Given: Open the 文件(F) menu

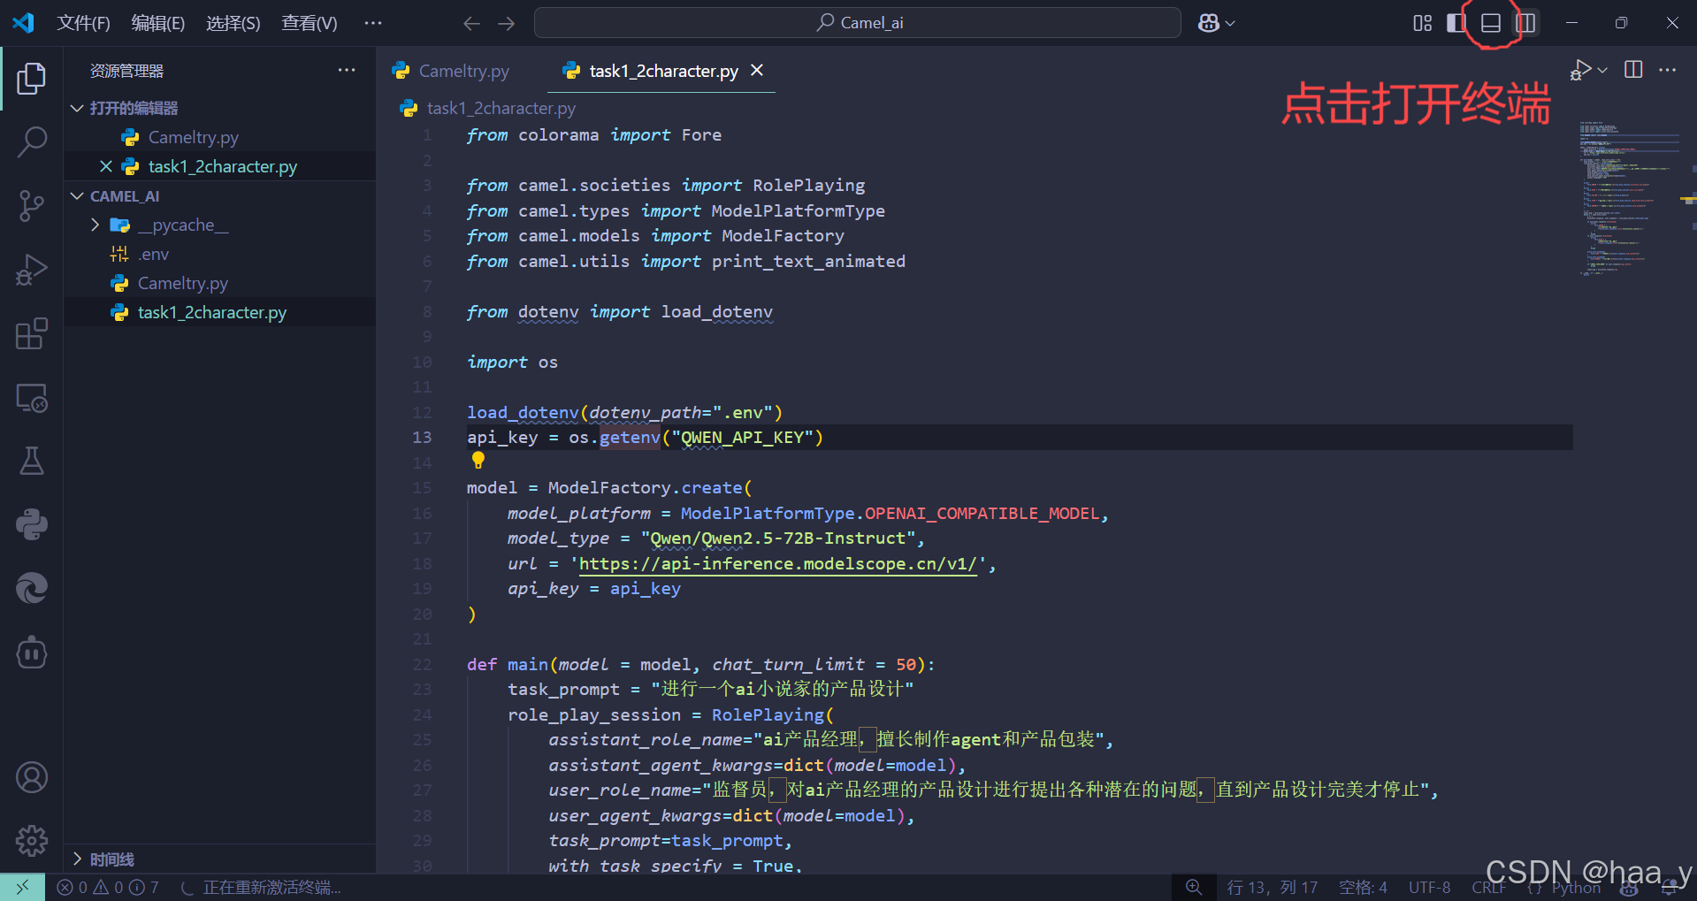Looking at the screenshot, I should [x=83, y=23].
